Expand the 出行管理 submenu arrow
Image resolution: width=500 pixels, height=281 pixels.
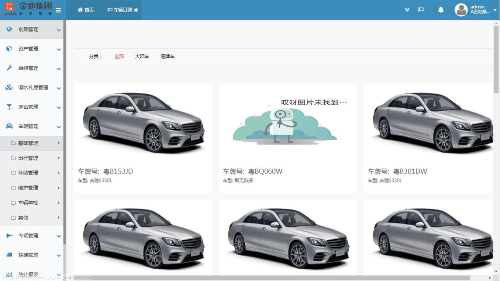pyautogui.click(x=58, y=158)
